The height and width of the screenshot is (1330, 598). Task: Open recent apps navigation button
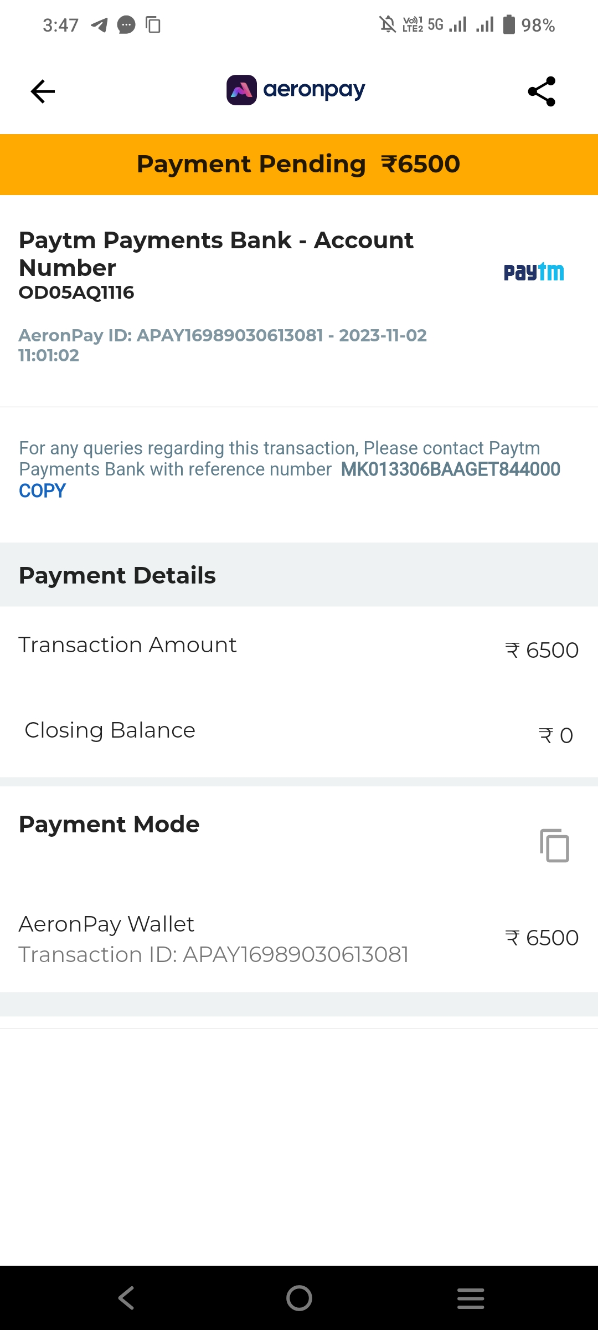pyautogui.click(x=471, y=1298)
